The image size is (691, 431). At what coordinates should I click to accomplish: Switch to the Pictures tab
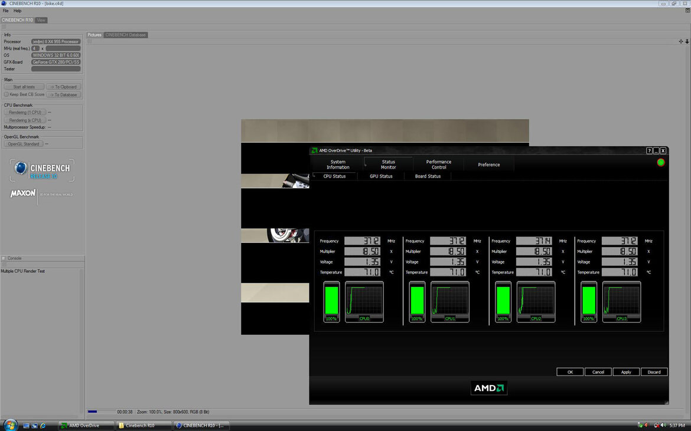pyautogui.click(x=94, y=35)
